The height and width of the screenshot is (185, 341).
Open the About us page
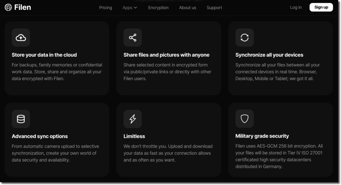pyautogui.click(x=187, y=8)
